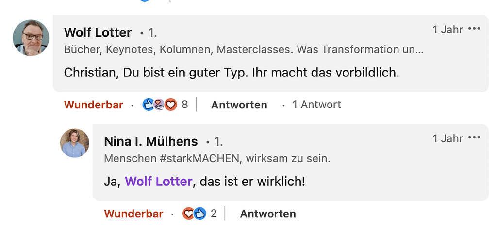Click Nina's headline "Menschen #starkMACHEN"
497x229 pixels.
tap(217, 158)
